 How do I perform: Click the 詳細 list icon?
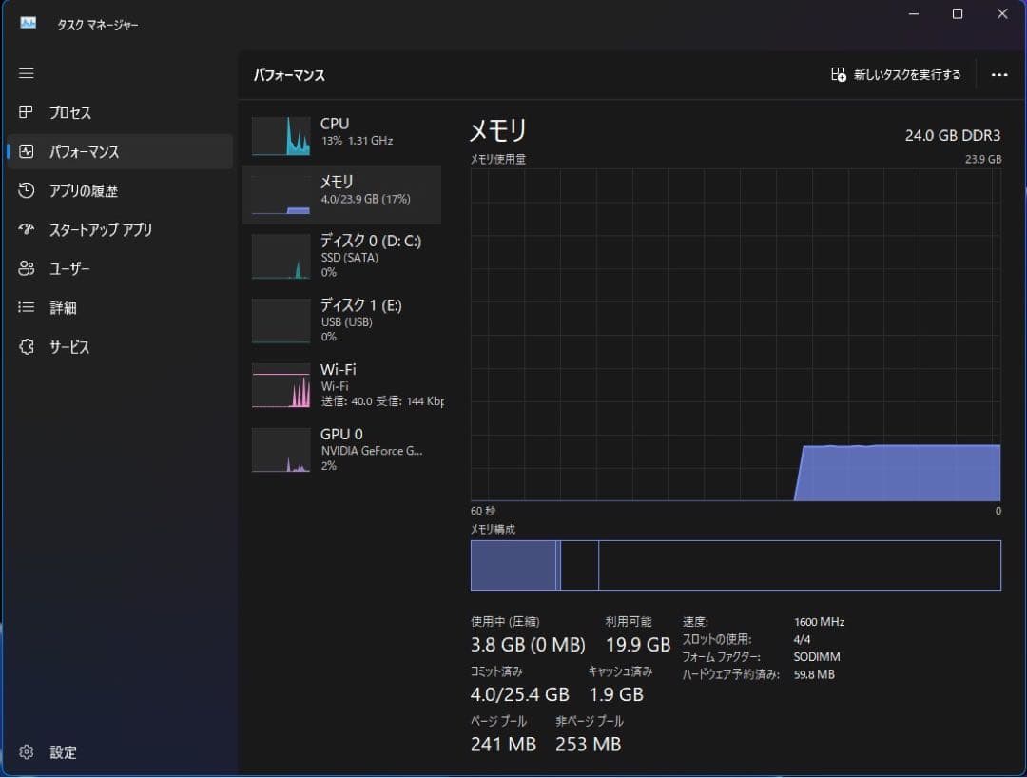(x=27, y=308)
